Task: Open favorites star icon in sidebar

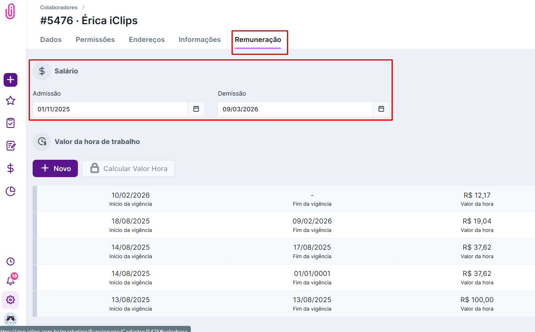Action: click(11, 100)
